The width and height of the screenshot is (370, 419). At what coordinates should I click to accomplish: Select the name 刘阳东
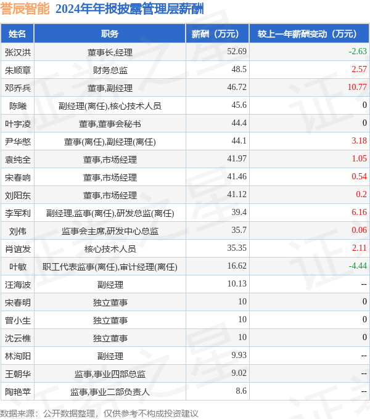point(18,195)
